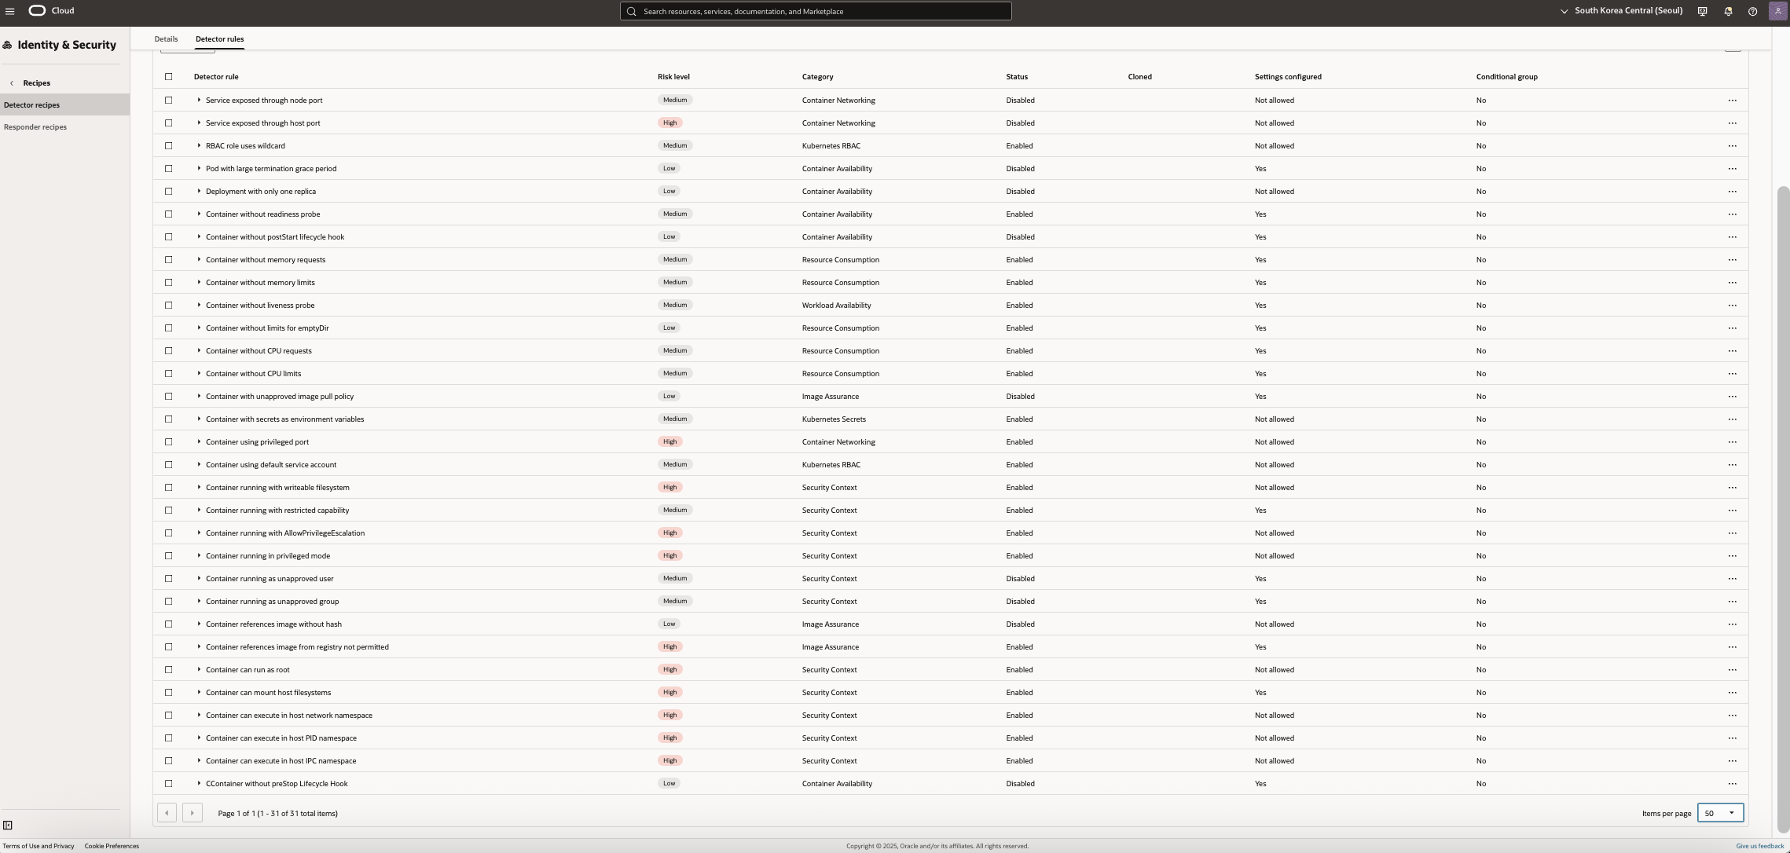Open the notifications bell
Screen dimensions: 1790x853
click(1728, 11)
